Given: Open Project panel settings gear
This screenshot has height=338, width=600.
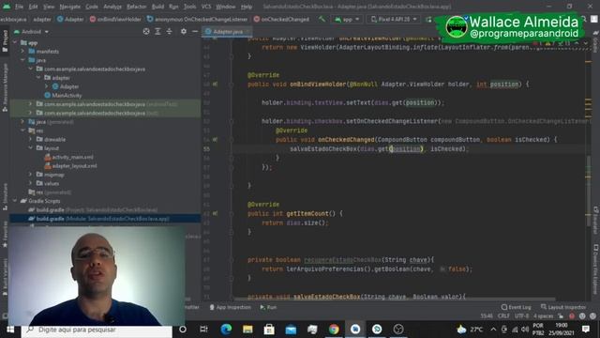Looking at the screenshot, I should (x=184, y=31).
